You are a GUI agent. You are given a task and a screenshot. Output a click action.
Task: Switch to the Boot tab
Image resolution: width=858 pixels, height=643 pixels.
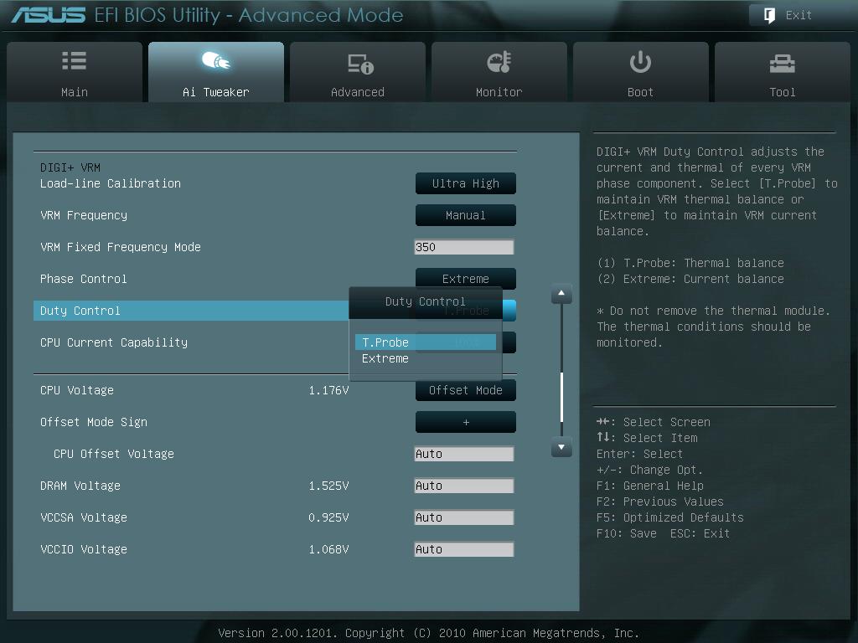click(x=641, y=72)
